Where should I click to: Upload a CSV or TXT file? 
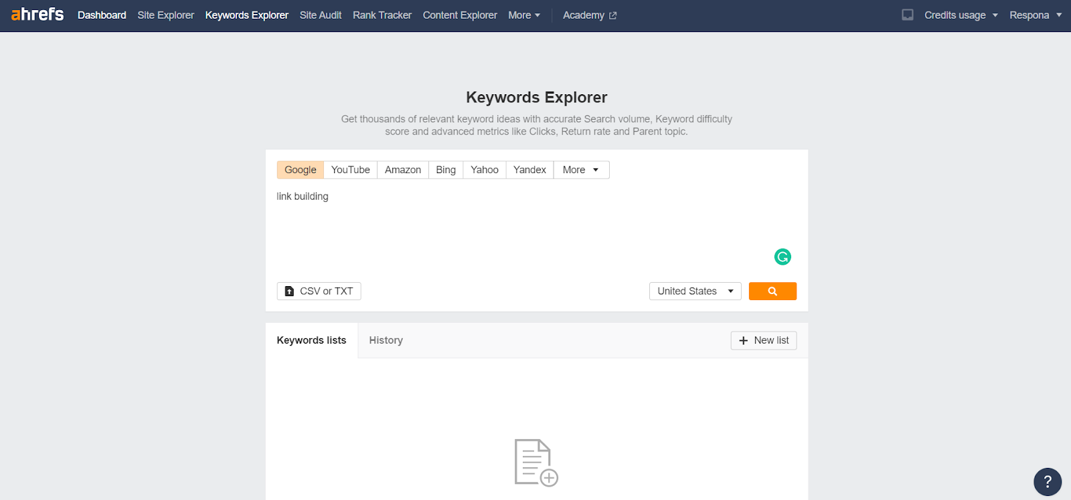click(x=319, y=291)
